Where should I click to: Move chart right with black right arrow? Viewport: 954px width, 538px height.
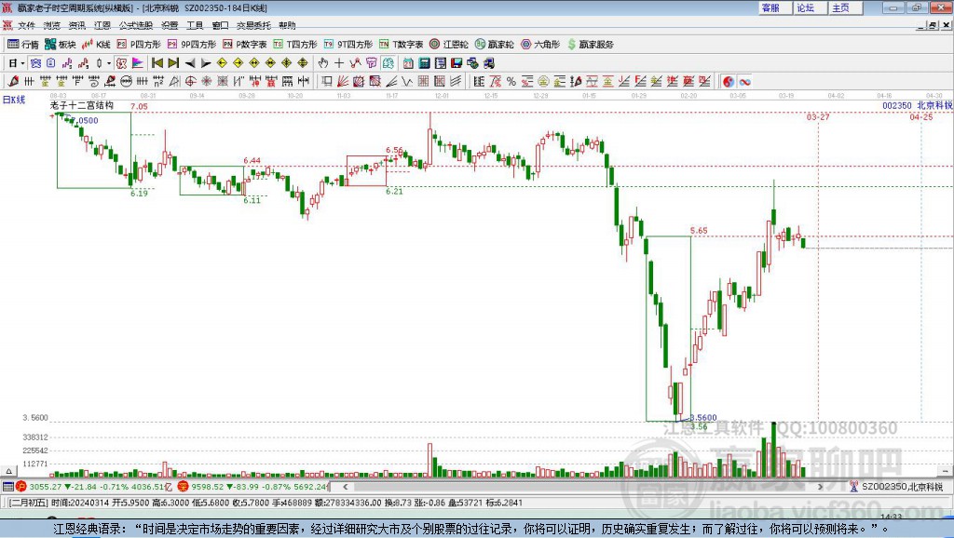[x=206, y=63]
